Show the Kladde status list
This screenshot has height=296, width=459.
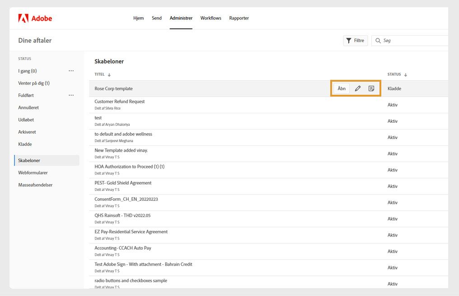(25, 144)
